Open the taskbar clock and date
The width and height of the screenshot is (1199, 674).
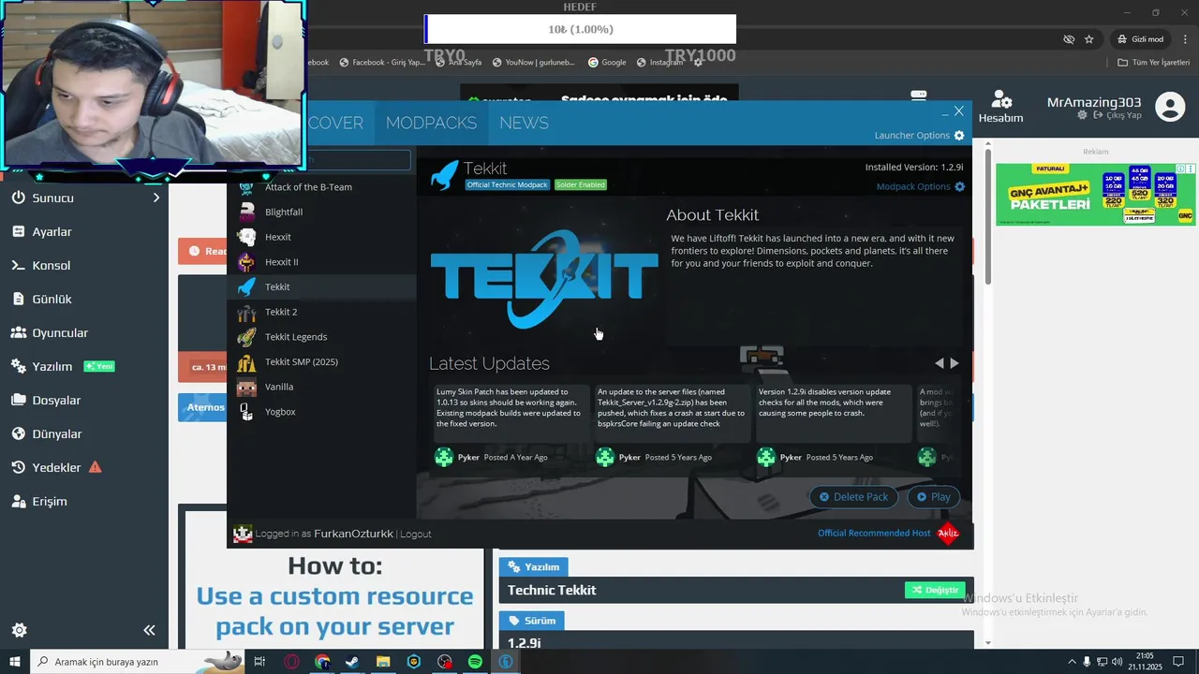click(x=1147, y=662)
